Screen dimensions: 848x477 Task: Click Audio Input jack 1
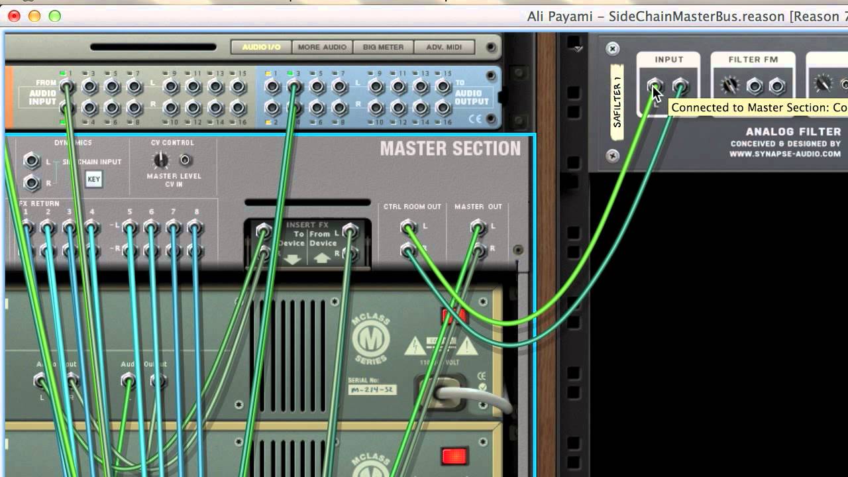(66, 86)
